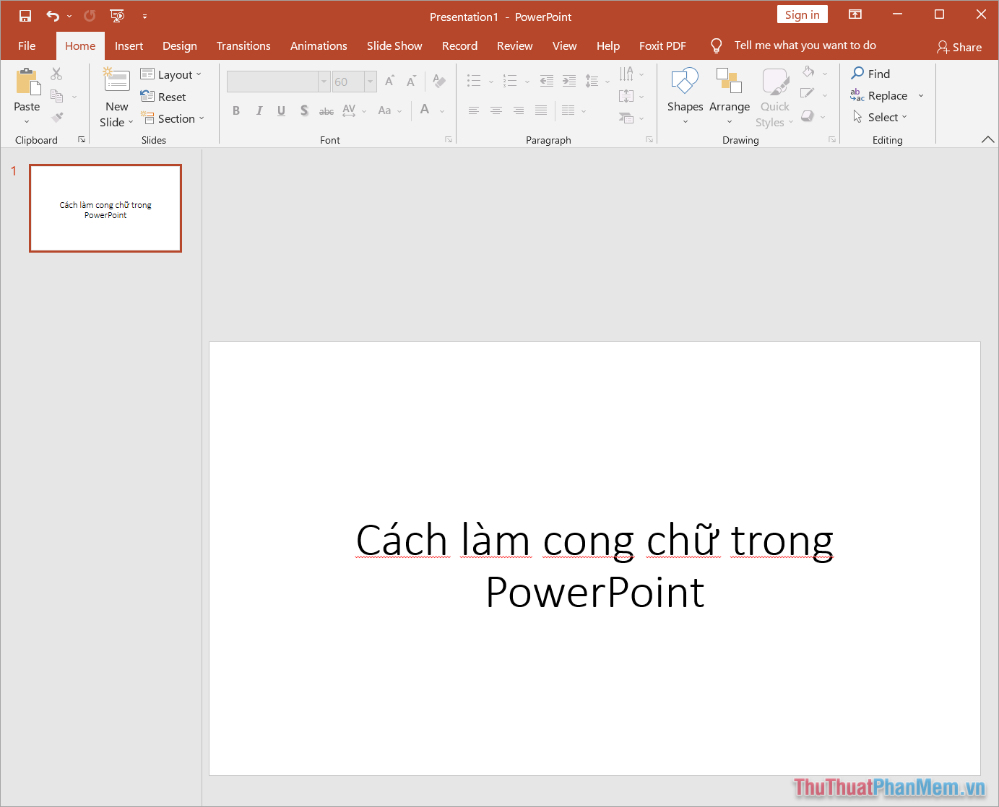Viewport: 999px width, 807px height.
Task: Click the Underline icon
Action: coord(281,110)
